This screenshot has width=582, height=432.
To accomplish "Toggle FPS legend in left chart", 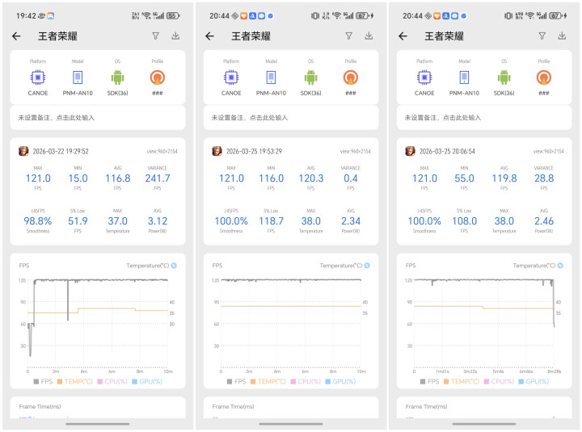I will click(x=43, y=382).
